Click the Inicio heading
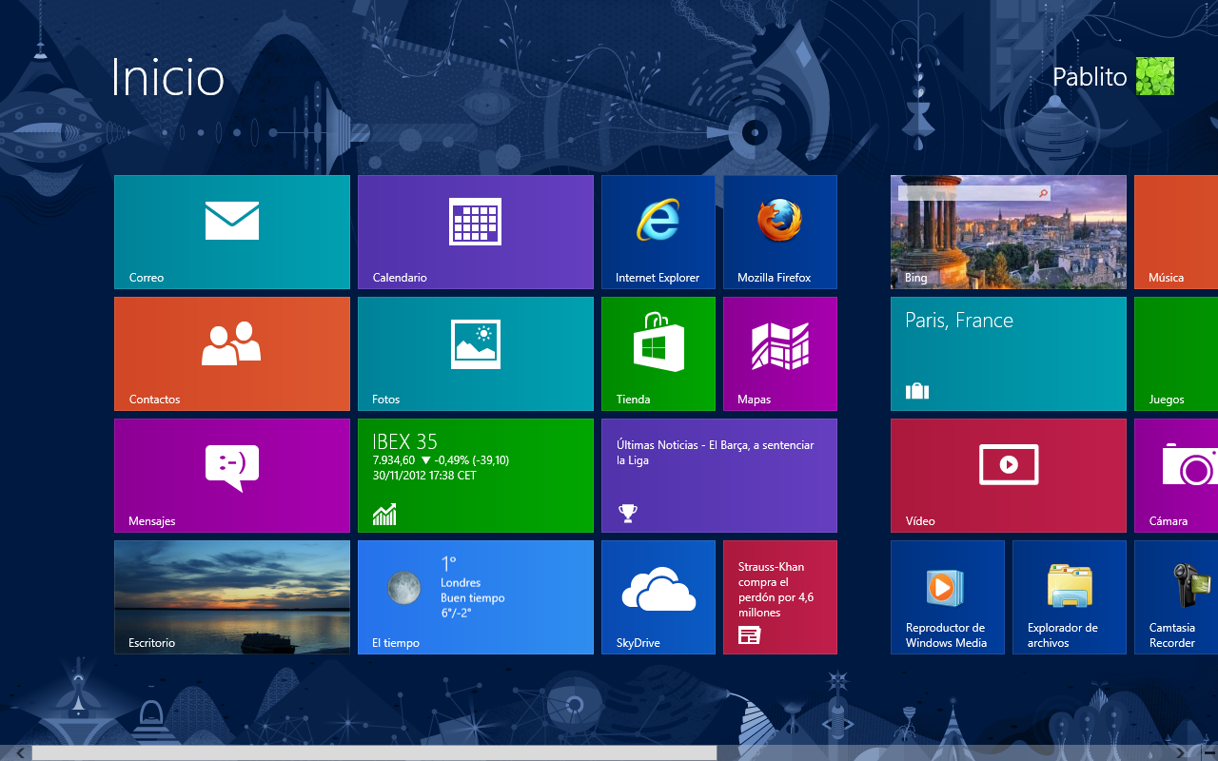Viewport: 1218px width, 761px height. pyautogui.click(x=167, y=77)
